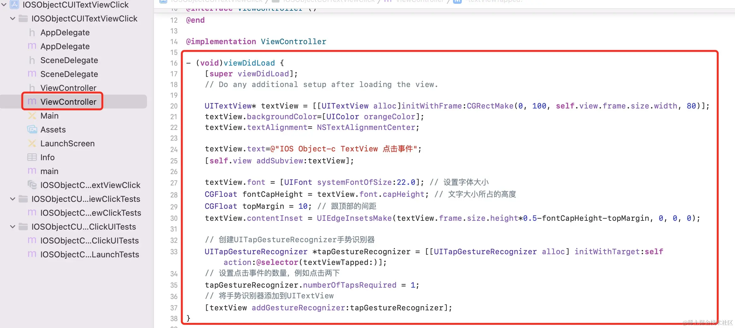Click the Assets catalog icon
735x328 pixels.
pos(32,130)
